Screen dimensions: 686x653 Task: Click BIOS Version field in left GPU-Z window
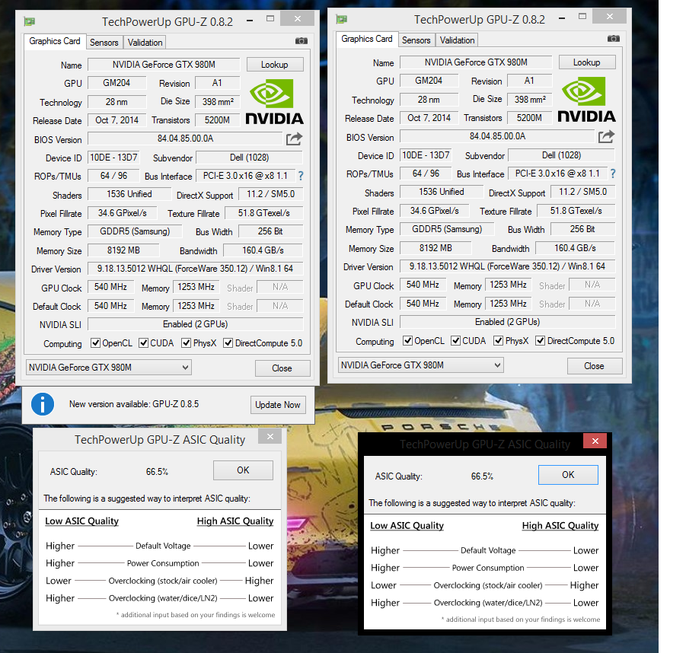point(186,139)
